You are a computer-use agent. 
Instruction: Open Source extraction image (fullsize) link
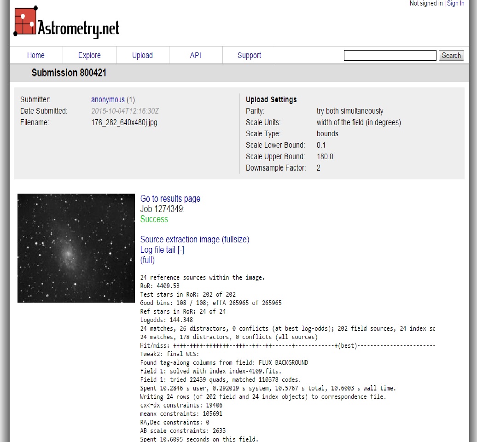194,240
